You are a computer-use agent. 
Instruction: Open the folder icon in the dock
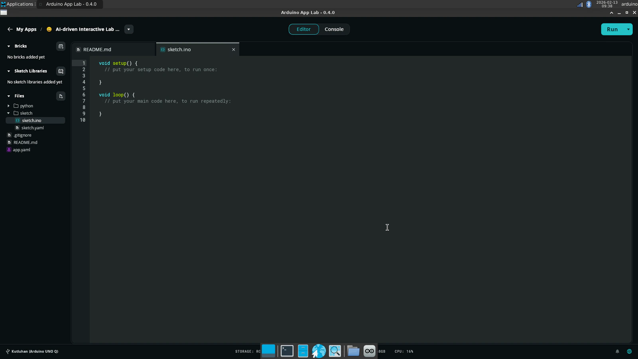point(353,351)
